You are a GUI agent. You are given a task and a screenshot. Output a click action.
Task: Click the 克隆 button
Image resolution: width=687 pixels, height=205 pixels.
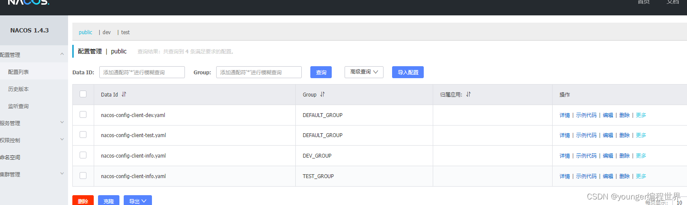pos(109,201)
